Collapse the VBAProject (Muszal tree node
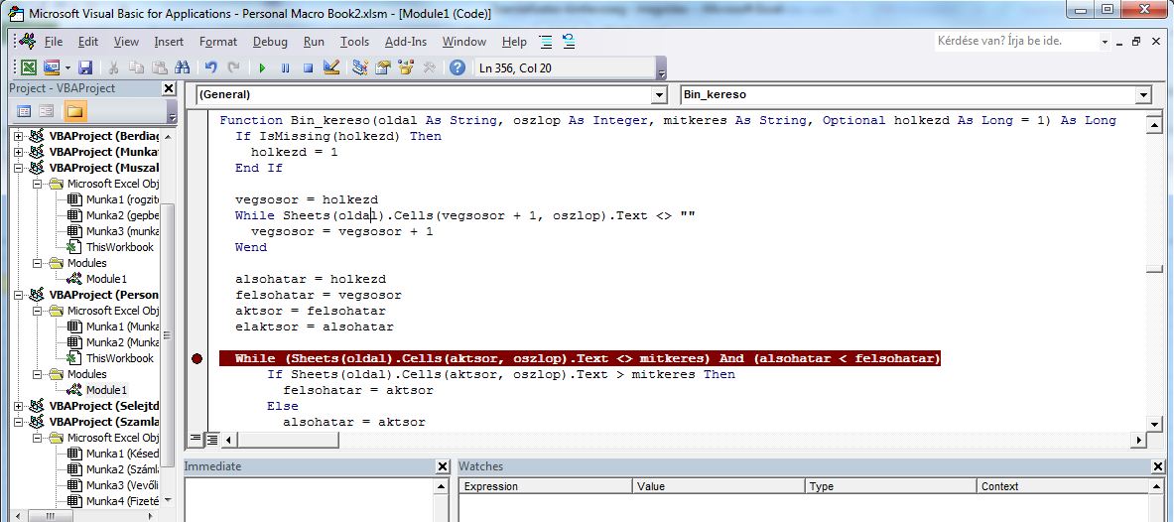Viewport: 1174px width, 522px height. coord(20,168)
